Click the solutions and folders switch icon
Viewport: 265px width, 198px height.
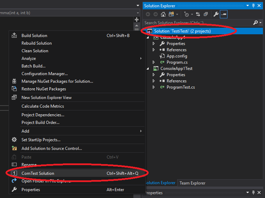point(171,14)
